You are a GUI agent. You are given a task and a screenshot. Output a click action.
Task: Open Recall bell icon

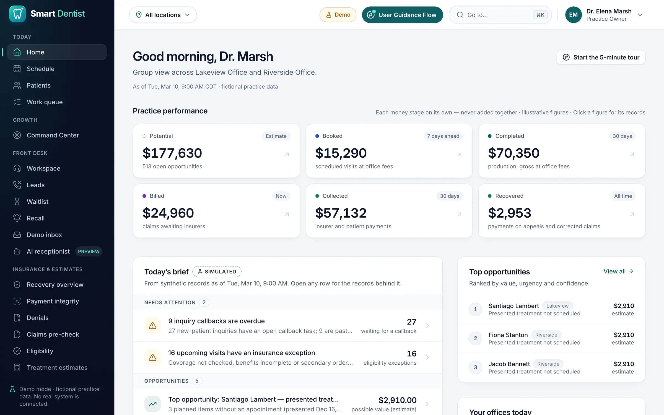(x=17, y=218)
